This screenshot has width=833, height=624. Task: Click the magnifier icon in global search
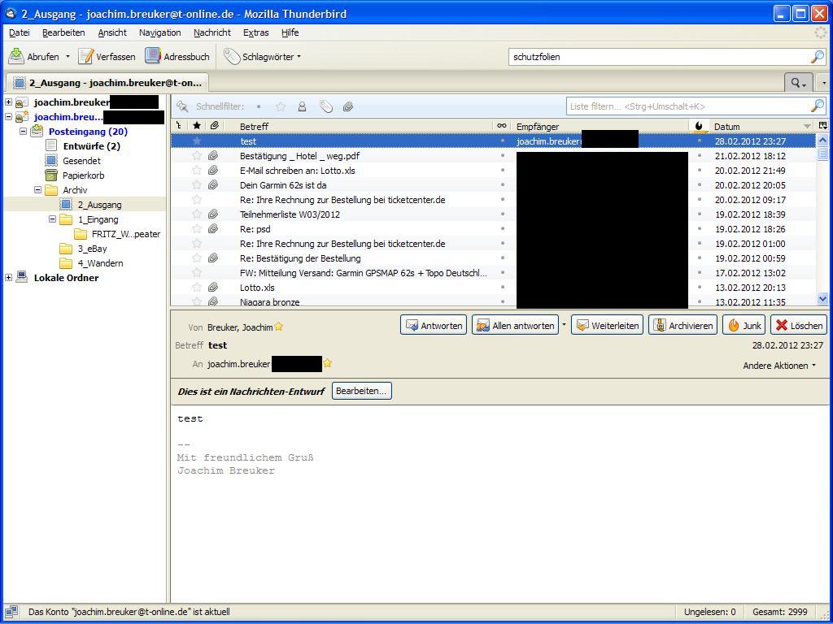tap(818, 57)
